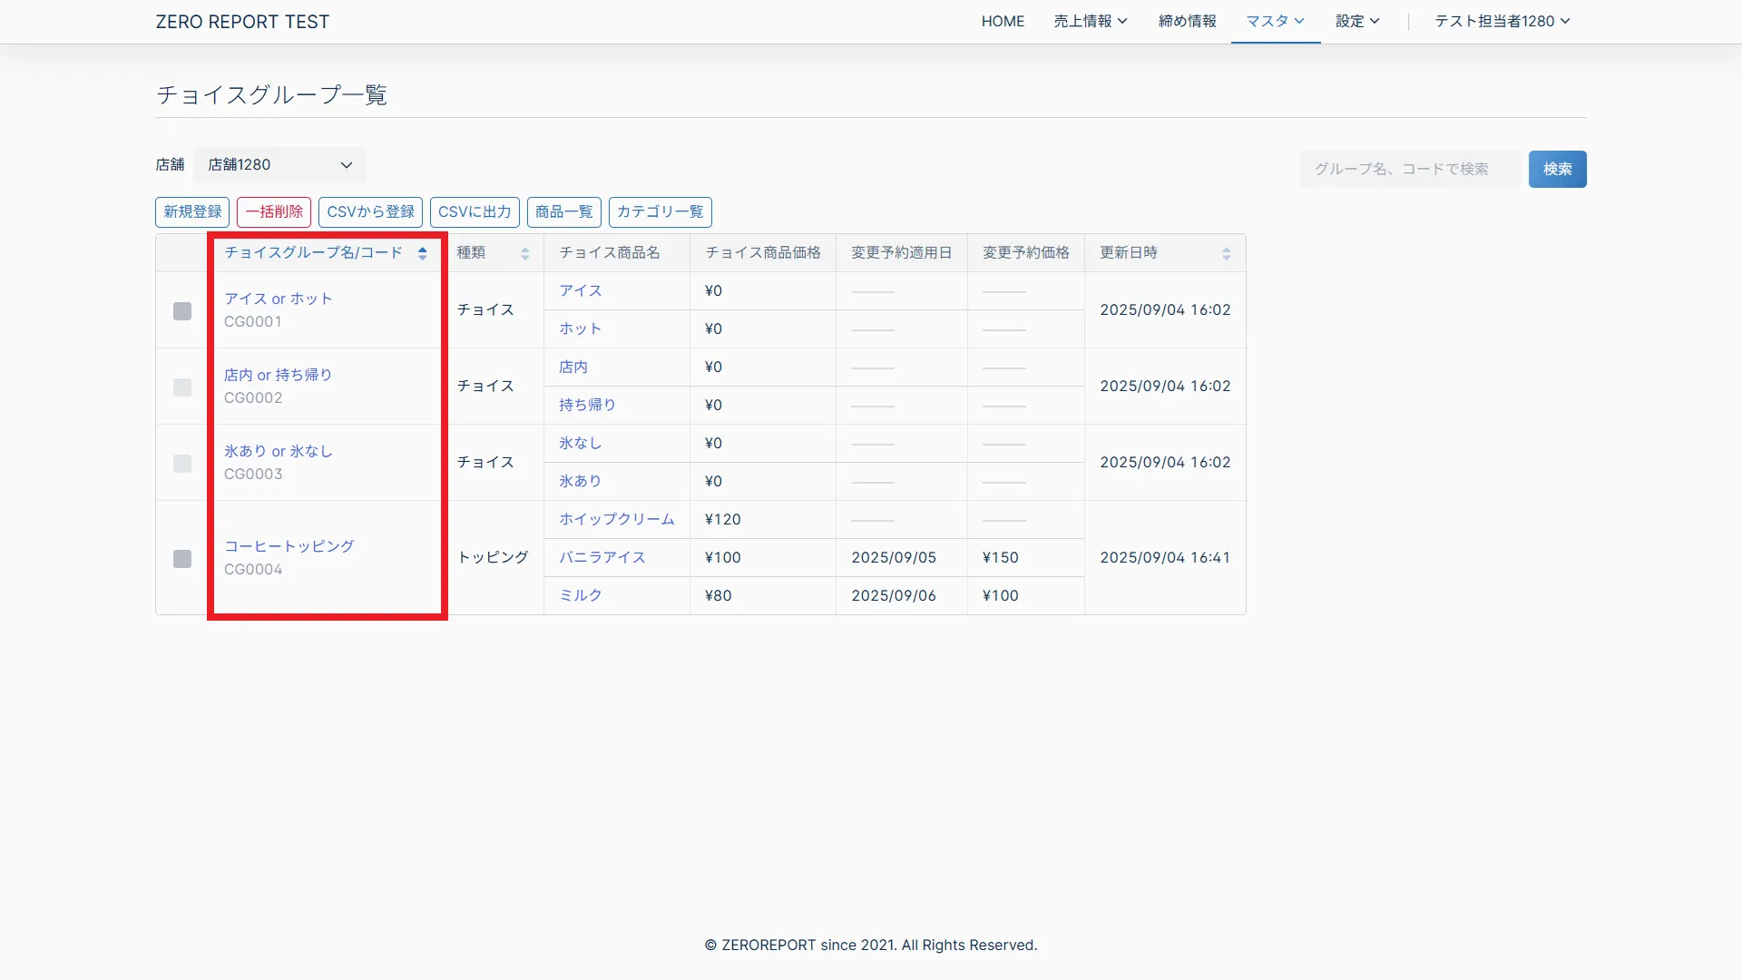Click sort arrows in 種類 column header
The image size is (1742, 980).
point(524,253)
